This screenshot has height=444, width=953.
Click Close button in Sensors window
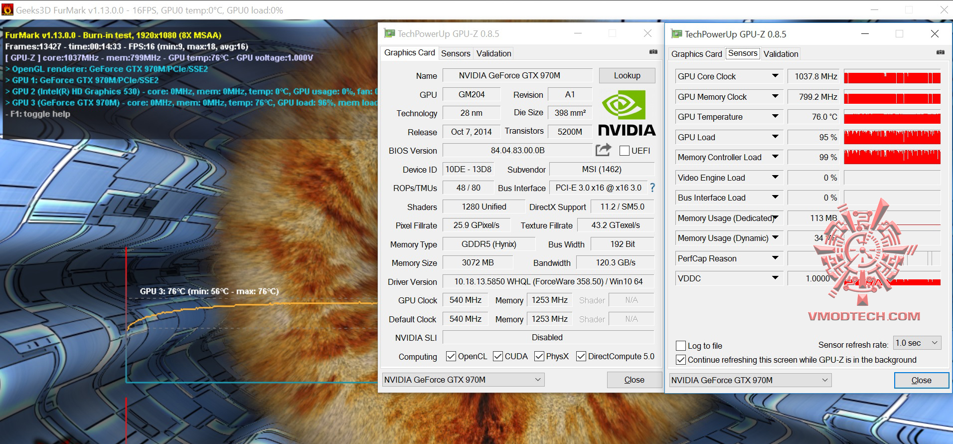click(x=921, y=380)
